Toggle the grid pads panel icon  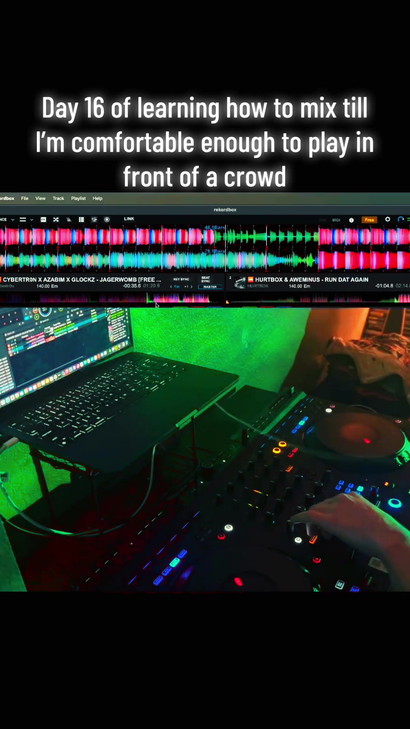pos(81,219)
